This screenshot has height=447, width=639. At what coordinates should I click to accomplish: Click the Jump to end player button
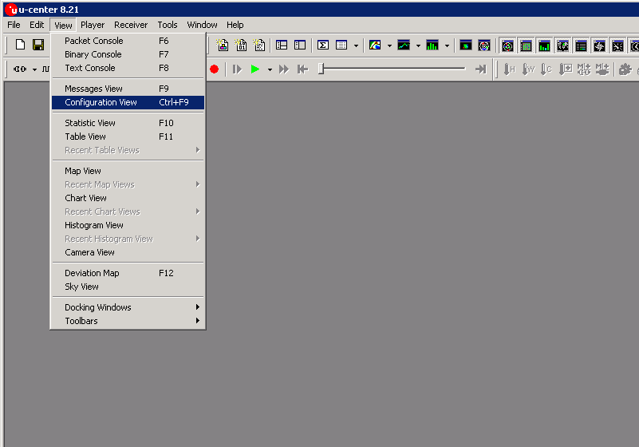click(x=481, y=69)
